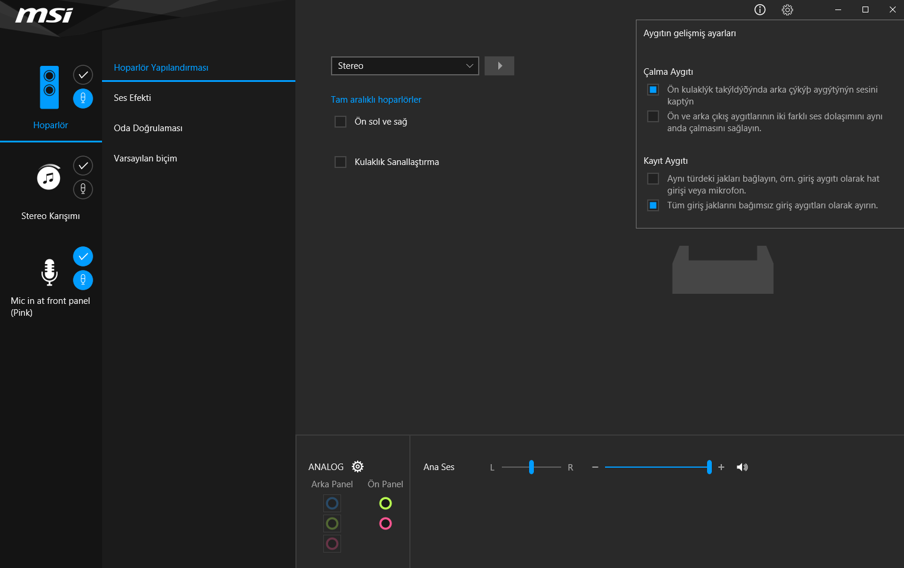Close the audio console window
Viewport: 904px width, 568px height.
pos(892,9)
